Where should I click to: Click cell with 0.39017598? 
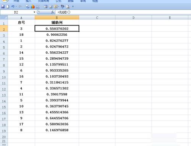click(x=57, y=94)
